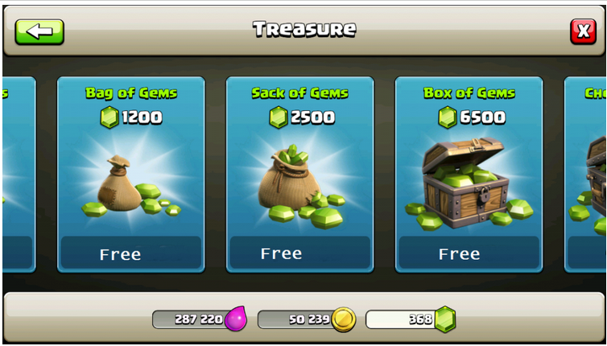Click the pink elixir drop icon
607x346 pixels.
pos(236,319)
